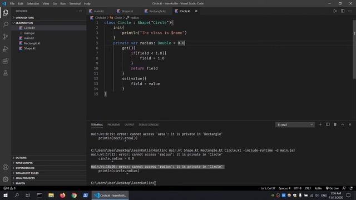
Task: Click Spaces: 4 indentation setting
Action: coord(284,188)
